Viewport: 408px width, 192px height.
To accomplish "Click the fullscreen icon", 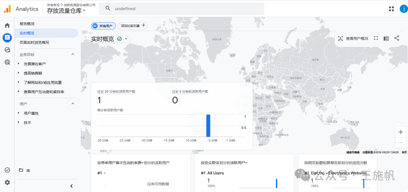I will click(376, 38).
